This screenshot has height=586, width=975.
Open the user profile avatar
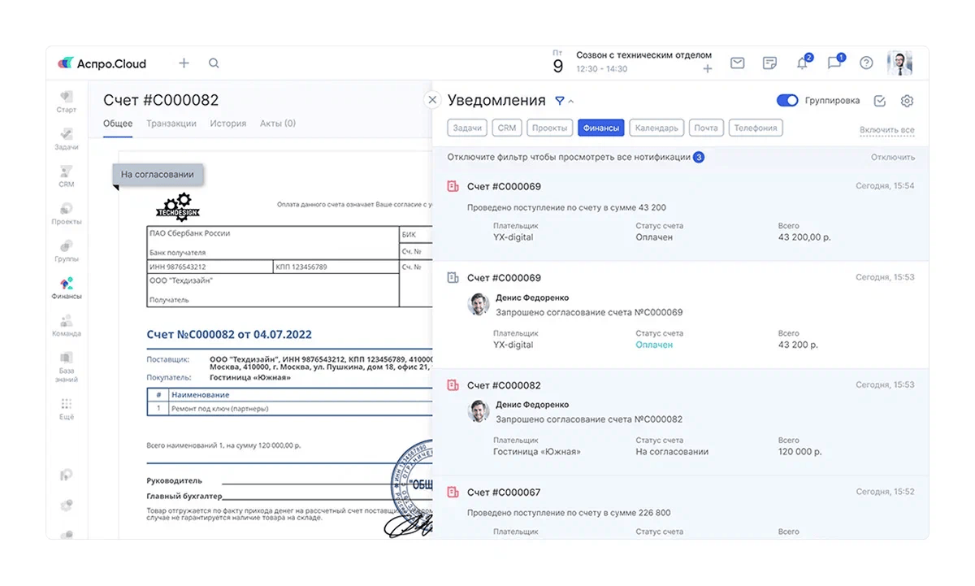[899, 63]
